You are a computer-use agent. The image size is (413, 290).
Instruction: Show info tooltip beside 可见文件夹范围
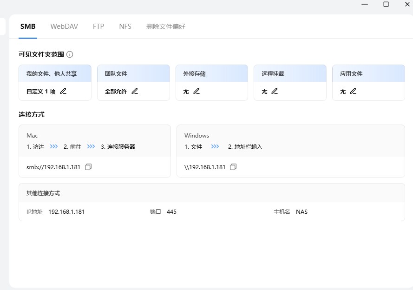[70, 54]
